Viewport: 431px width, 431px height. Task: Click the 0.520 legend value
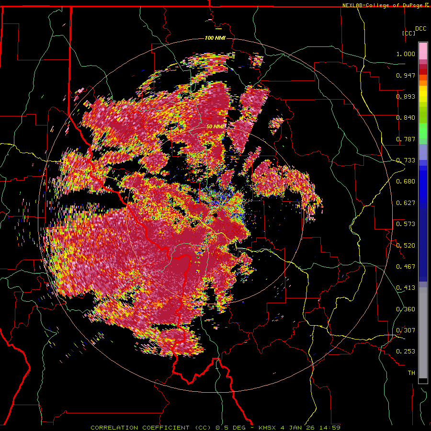[406, 246]
